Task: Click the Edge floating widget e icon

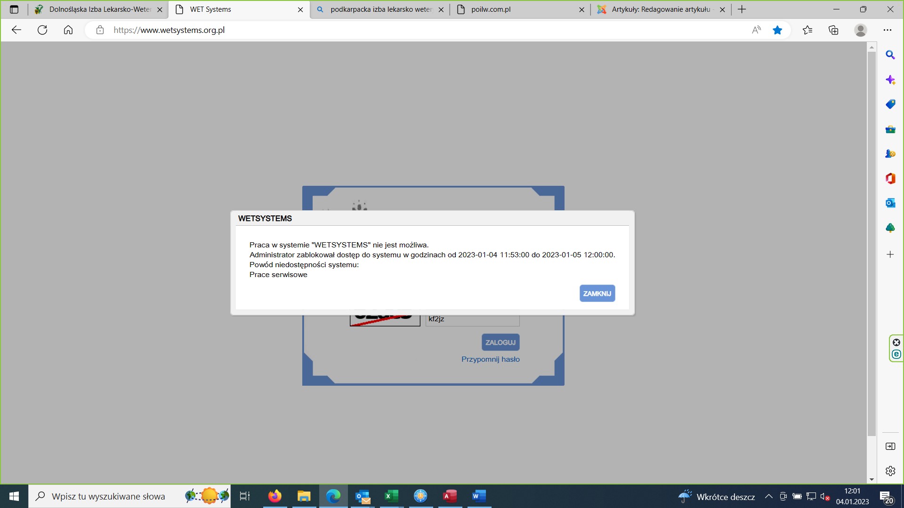Action: [896, 354]
